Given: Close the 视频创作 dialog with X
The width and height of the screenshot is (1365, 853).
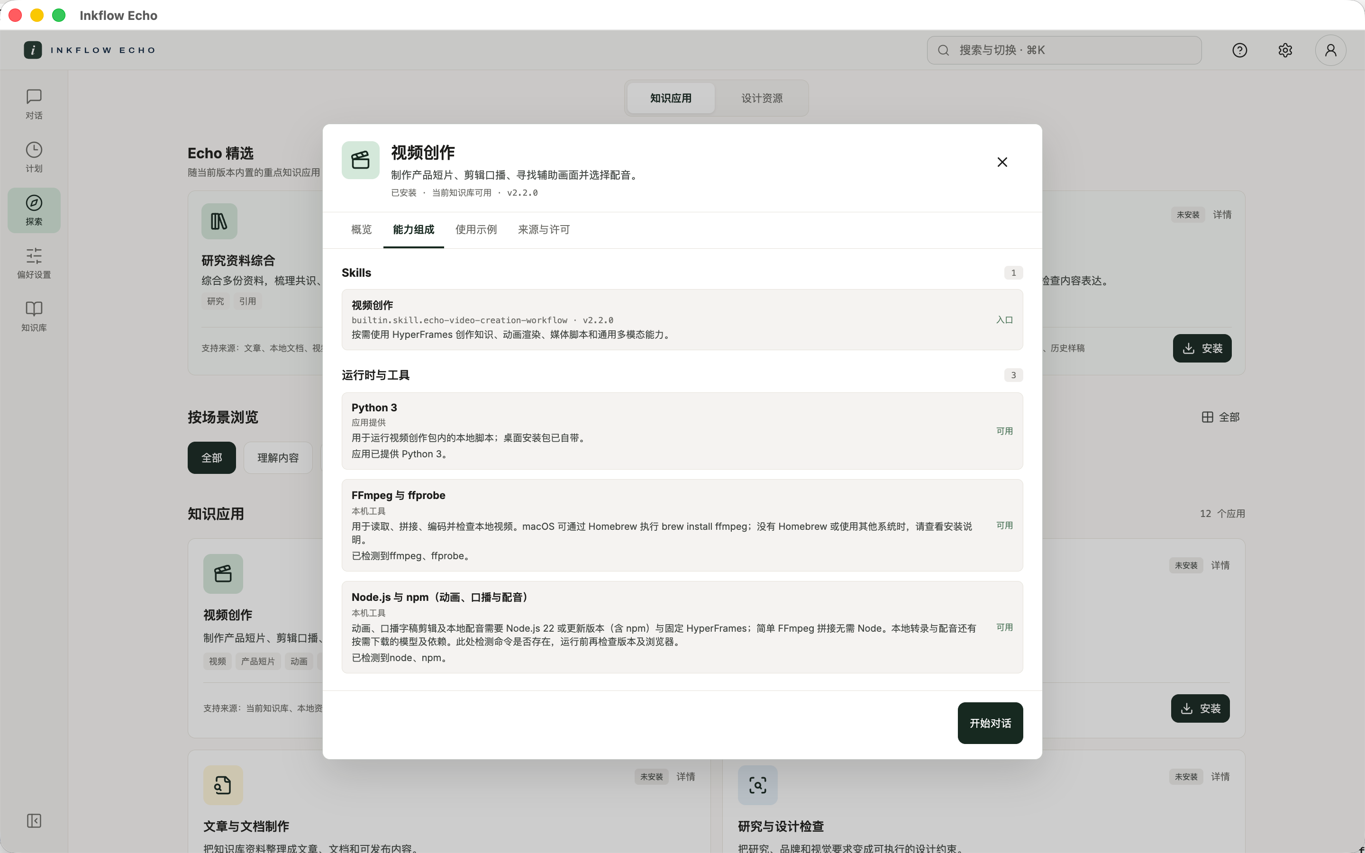Looking at the screenshot, I should pyautogui.click(x=1002, y=162).
